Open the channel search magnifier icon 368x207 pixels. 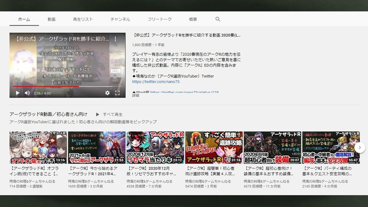[218, 19]
